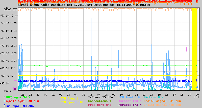Click the '-50 100 300M' y-axis label
Screen dimensions: 202x108
click(9, 16)
